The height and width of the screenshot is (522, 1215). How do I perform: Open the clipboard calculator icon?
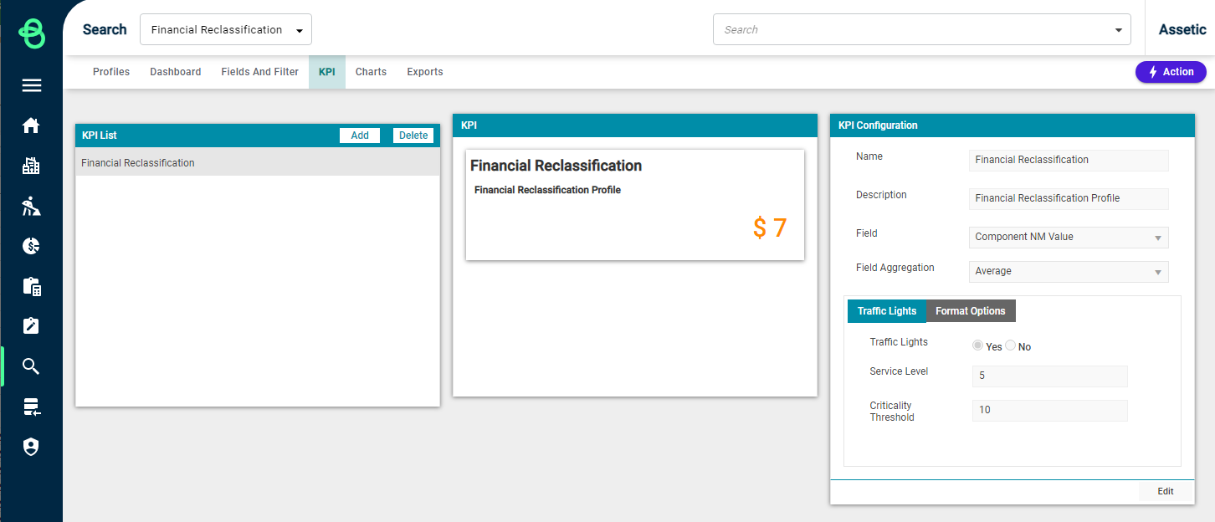pyautogui.click(x=31, y=286)
